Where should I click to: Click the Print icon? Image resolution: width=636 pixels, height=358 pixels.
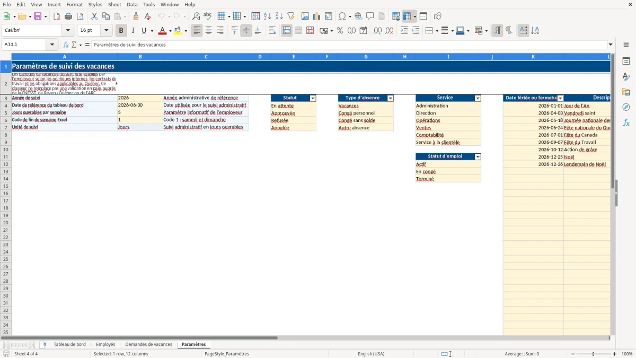coord(68,16)
